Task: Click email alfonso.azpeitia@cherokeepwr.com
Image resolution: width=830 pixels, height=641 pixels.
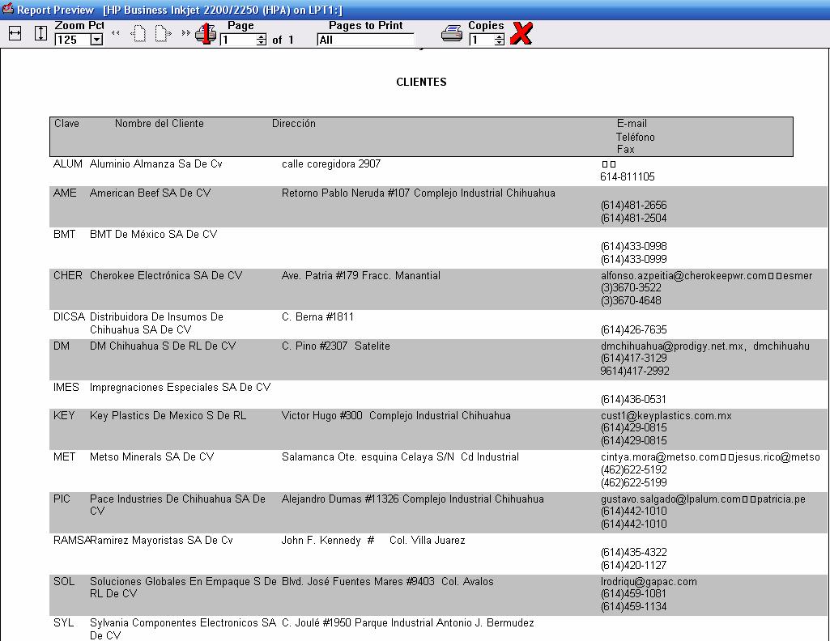Action: pos(684,275)
